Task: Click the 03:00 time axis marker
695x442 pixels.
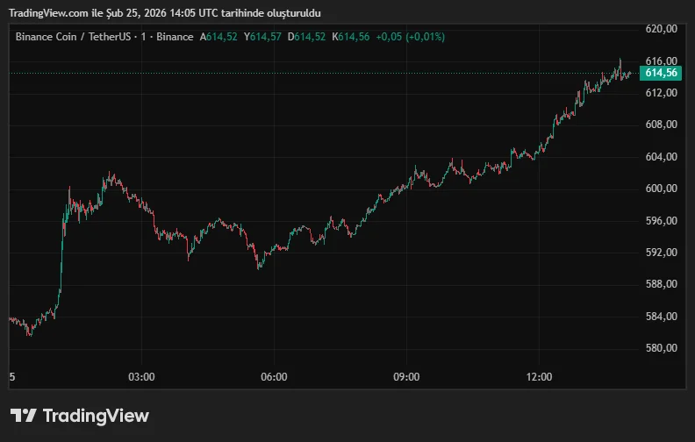Action: click(x=141, y=377)
